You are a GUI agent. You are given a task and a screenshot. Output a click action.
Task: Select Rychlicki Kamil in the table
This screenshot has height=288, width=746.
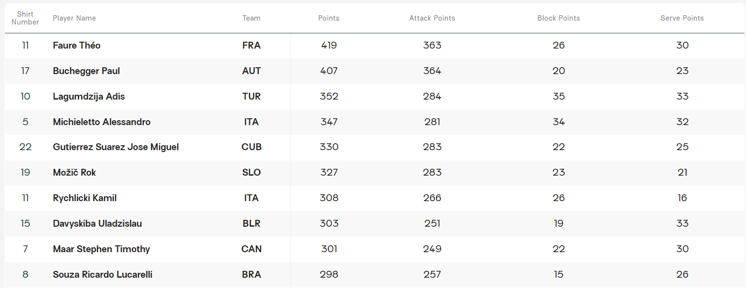pyautogui.click(x=85, y=198)
